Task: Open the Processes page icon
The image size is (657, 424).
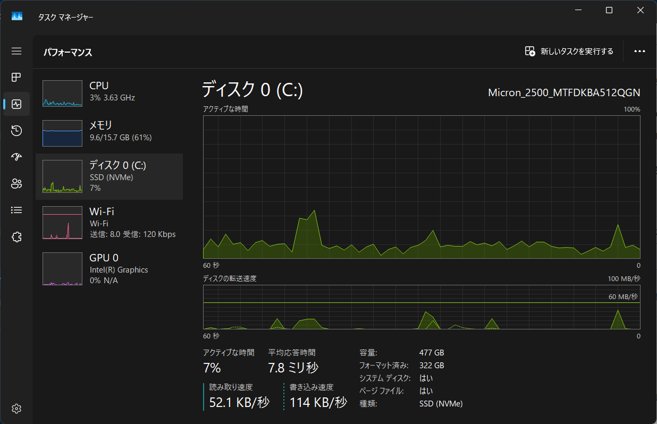Action: pos(16,78)
